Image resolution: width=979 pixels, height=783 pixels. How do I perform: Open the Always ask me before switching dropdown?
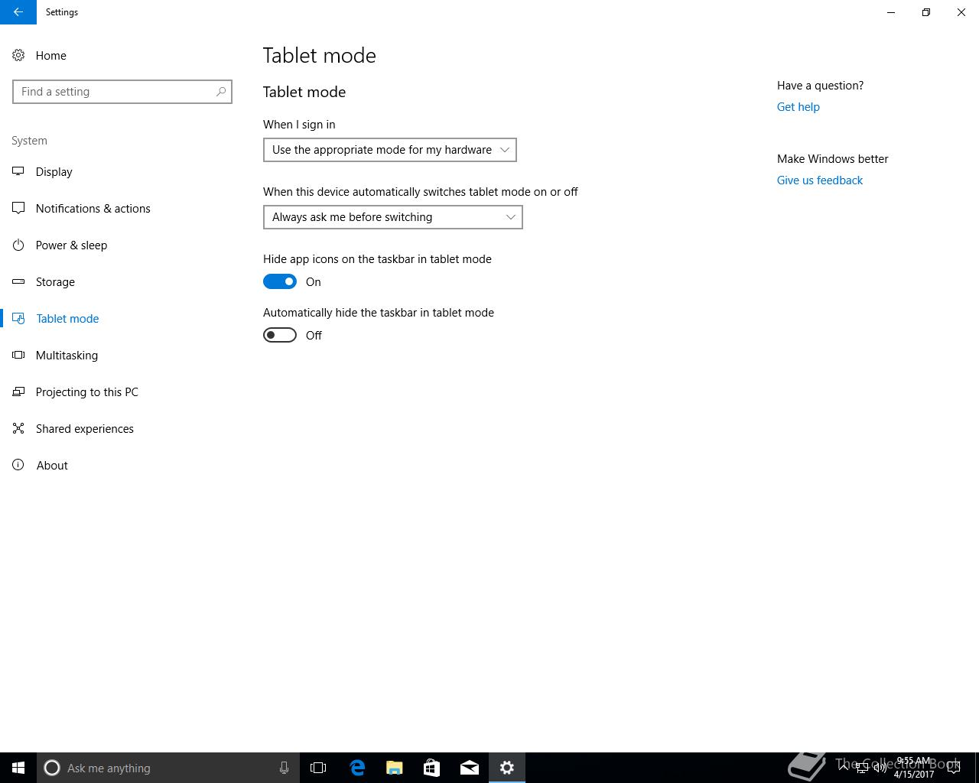pyautogui.click(x=393, y=217)
